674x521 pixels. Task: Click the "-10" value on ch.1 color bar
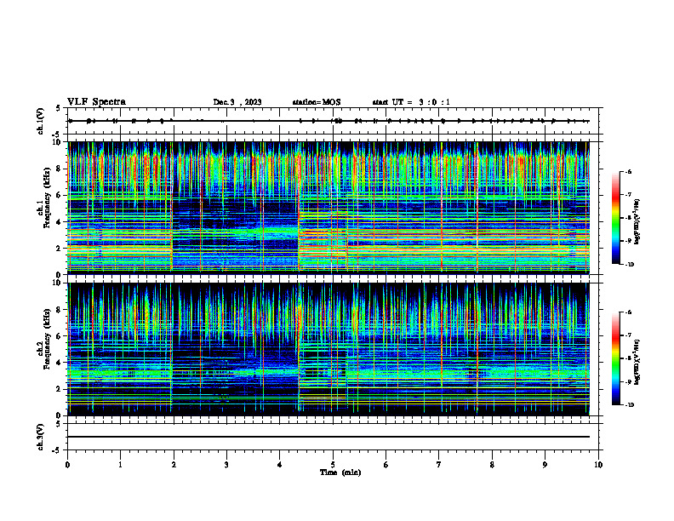[630, 265]
